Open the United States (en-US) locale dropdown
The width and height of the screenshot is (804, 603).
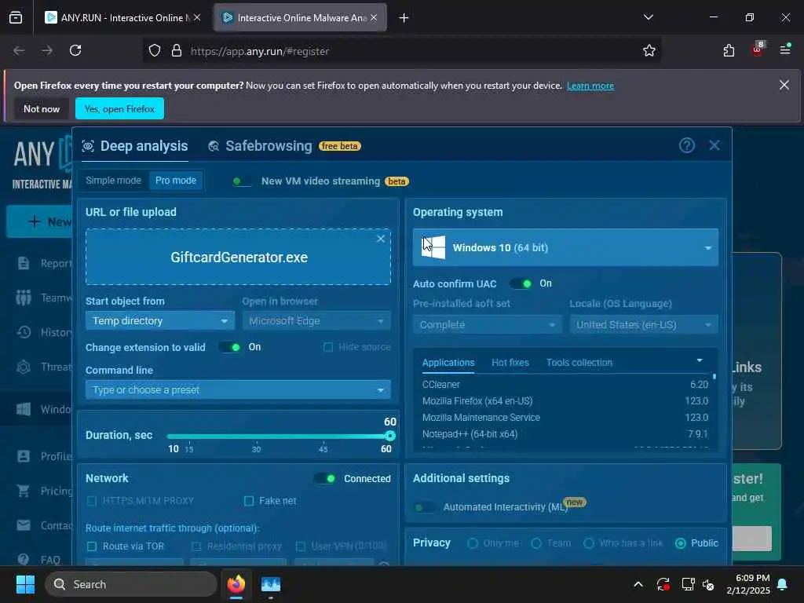tap(644, 324)
